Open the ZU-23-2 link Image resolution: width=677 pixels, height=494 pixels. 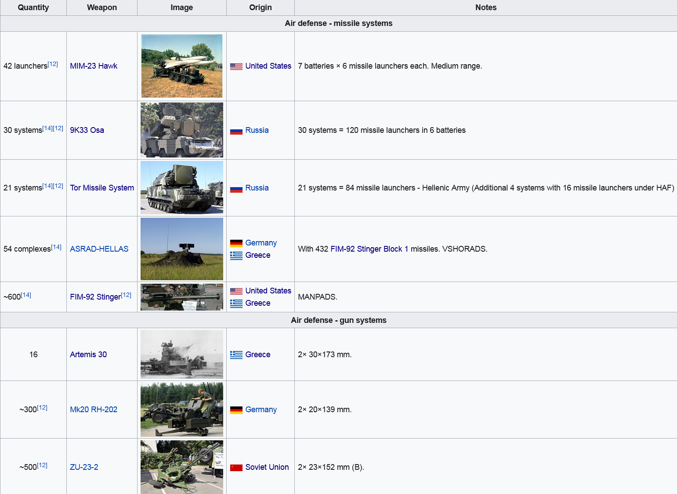(84, 467)
